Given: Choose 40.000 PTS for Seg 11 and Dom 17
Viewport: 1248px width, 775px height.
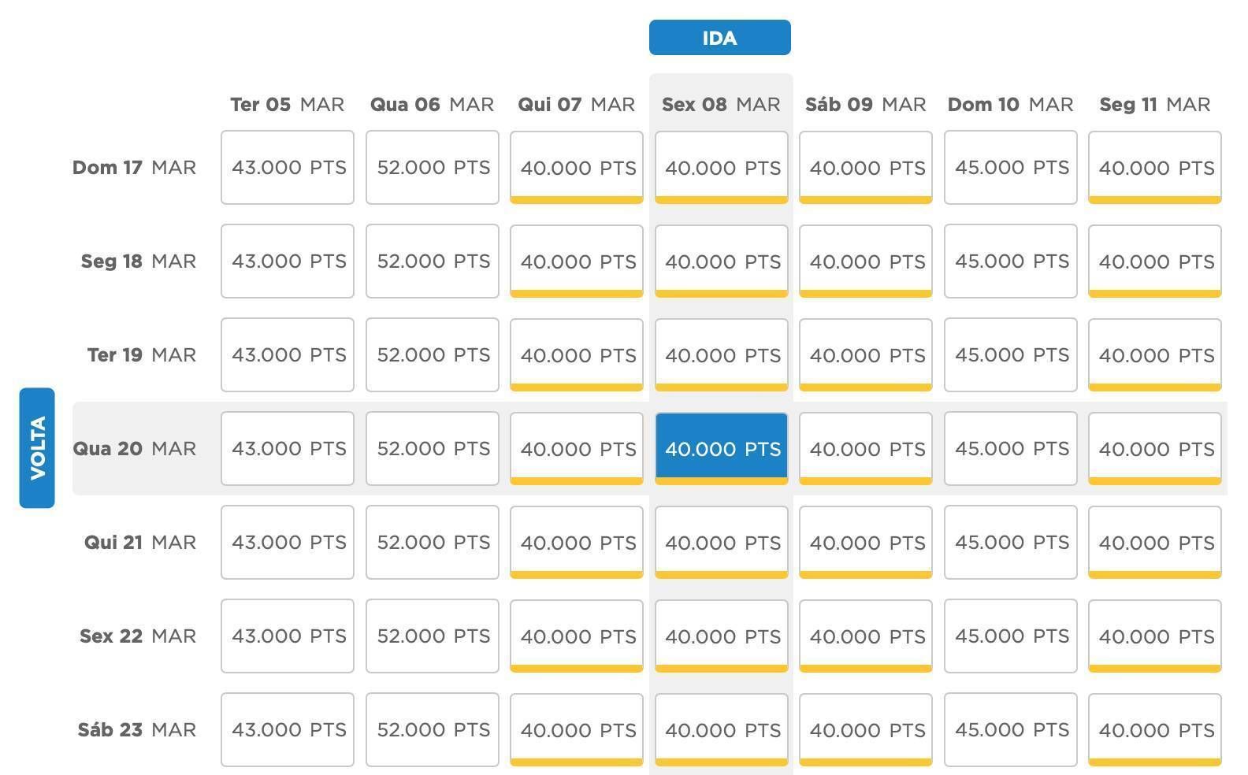Looking at the screenshot, I should (1155, 167).
